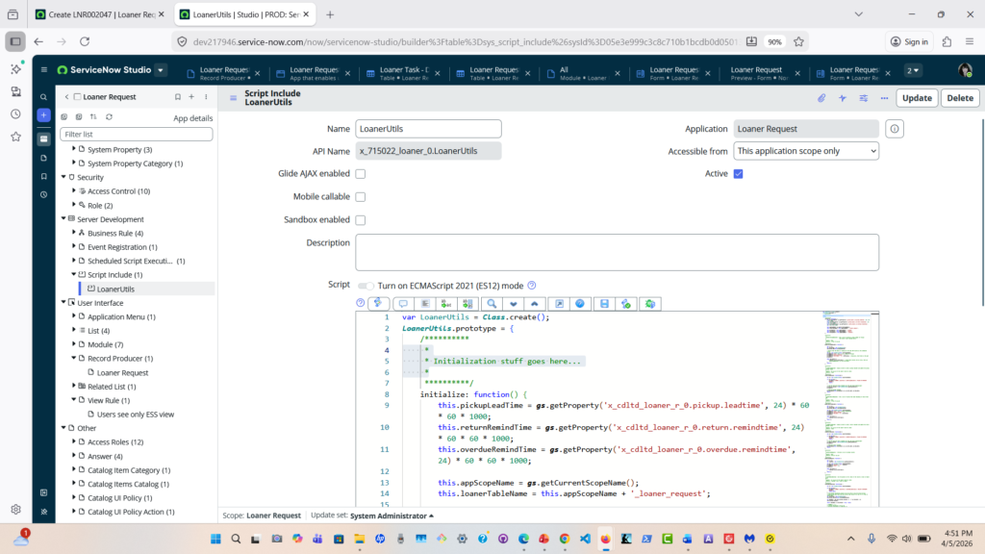Open the activity stream icon
This screenshot has height=554, width=985.
(843, 98)
